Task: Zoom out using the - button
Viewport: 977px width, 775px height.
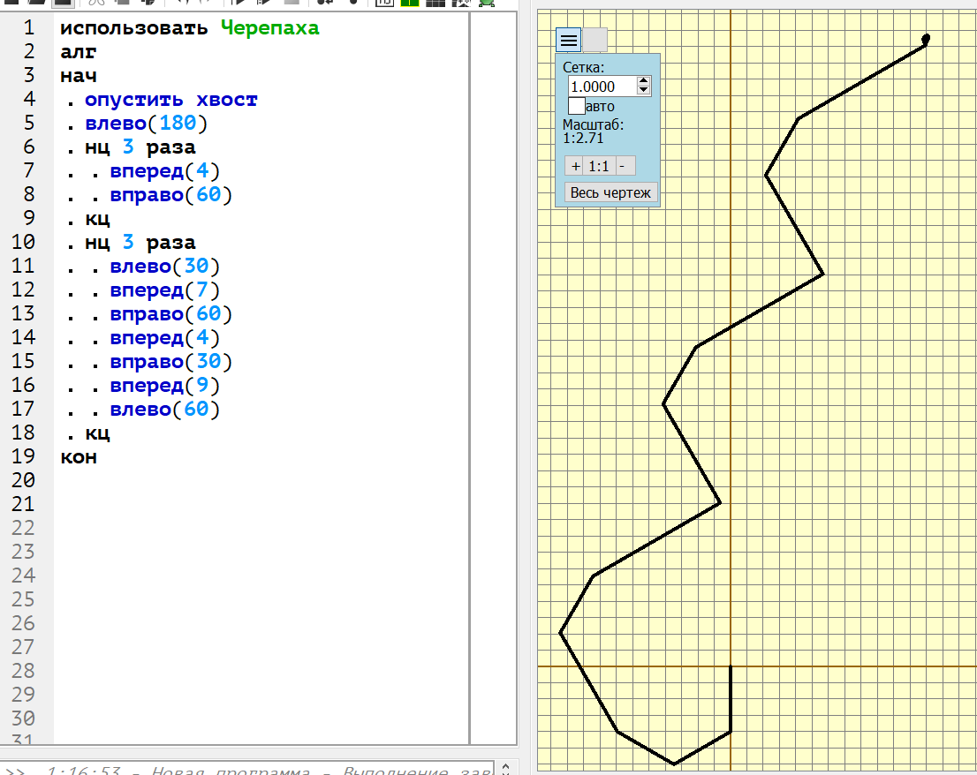Action: tap(625, 166)
